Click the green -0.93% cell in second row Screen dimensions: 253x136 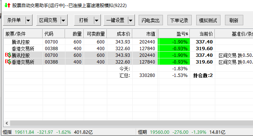pos(174,48)
